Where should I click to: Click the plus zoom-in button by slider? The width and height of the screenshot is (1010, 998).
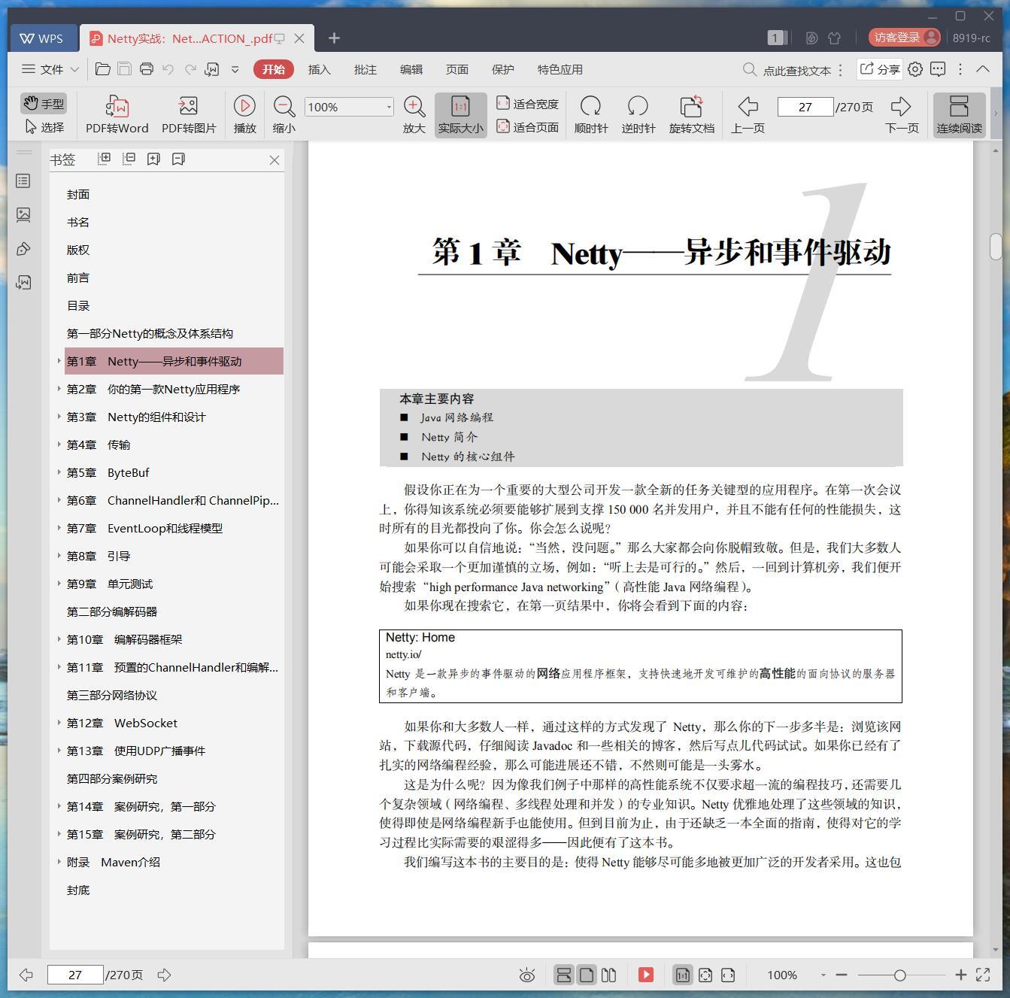coord(960,975)
